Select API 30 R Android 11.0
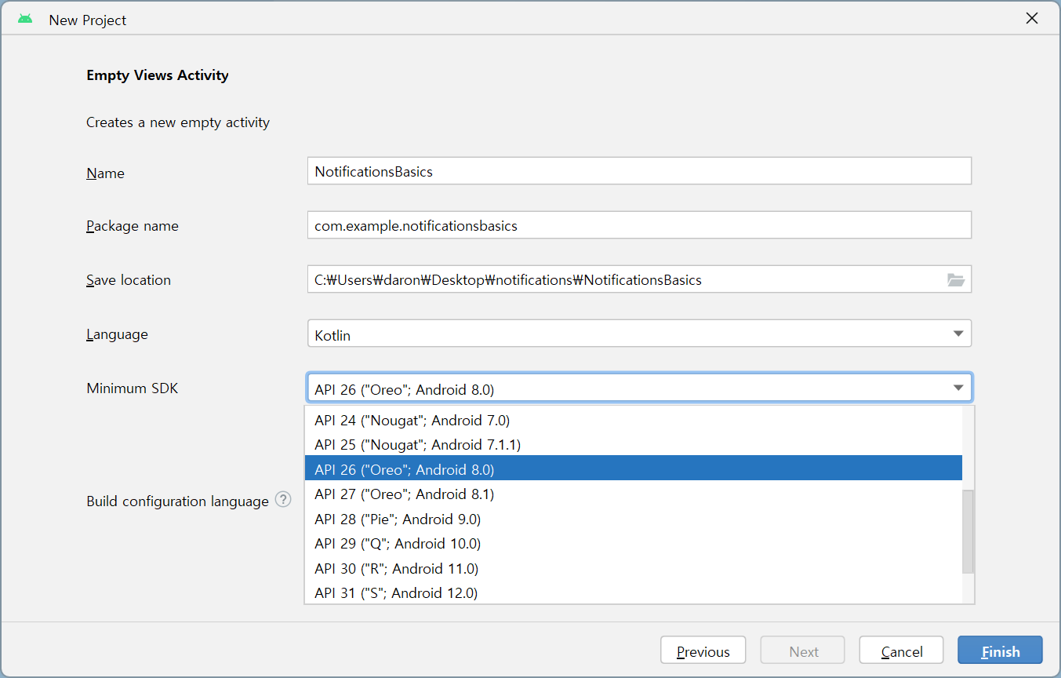 [633, 568]
